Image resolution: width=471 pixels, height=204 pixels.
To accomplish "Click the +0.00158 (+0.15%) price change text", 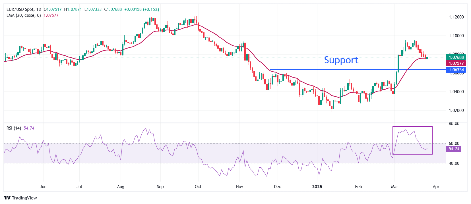I will (x=142, y=9).
